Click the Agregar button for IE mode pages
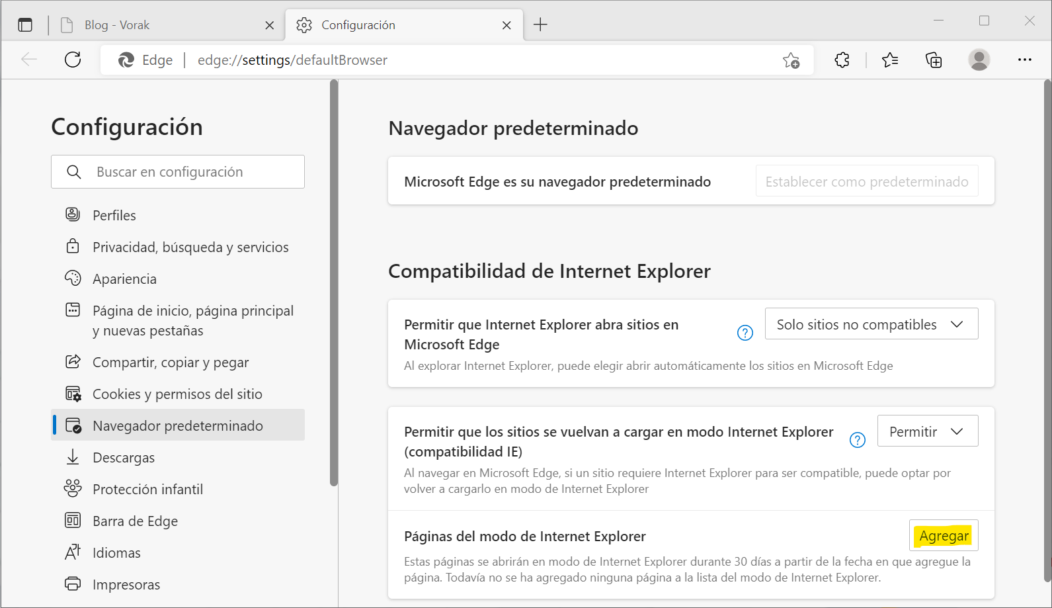Screen dimensions: 1052x608 pos(944,536)
